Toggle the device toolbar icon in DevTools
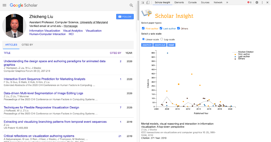This screenshot has width=271, height=142. [148, 2]
